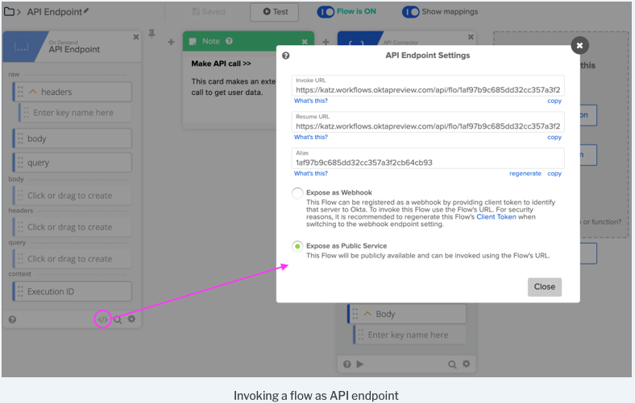
Task: Click the help icon on the Note card
Action: click(230, 41)
